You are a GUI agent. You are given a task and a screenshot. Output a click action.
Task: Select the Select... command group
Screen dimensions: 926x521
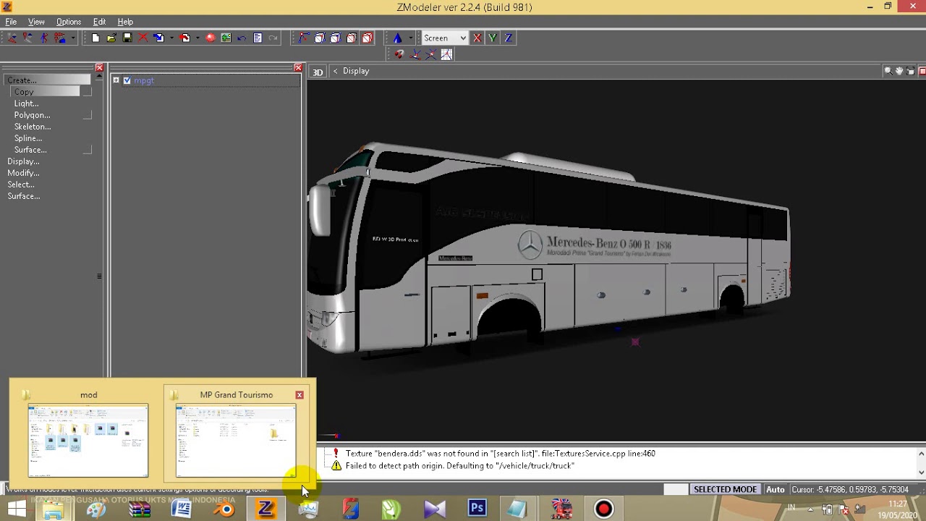[x=21, y=185]
